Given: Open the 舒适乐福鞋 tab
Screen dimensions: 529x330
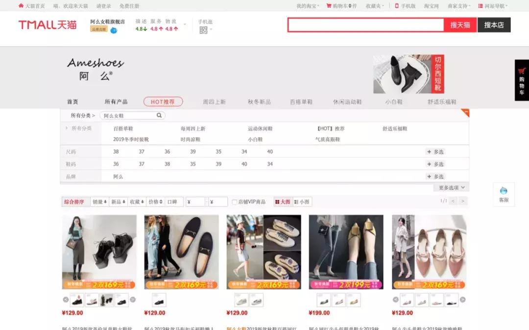Looking at the screenshot, I should coord(442,101).
